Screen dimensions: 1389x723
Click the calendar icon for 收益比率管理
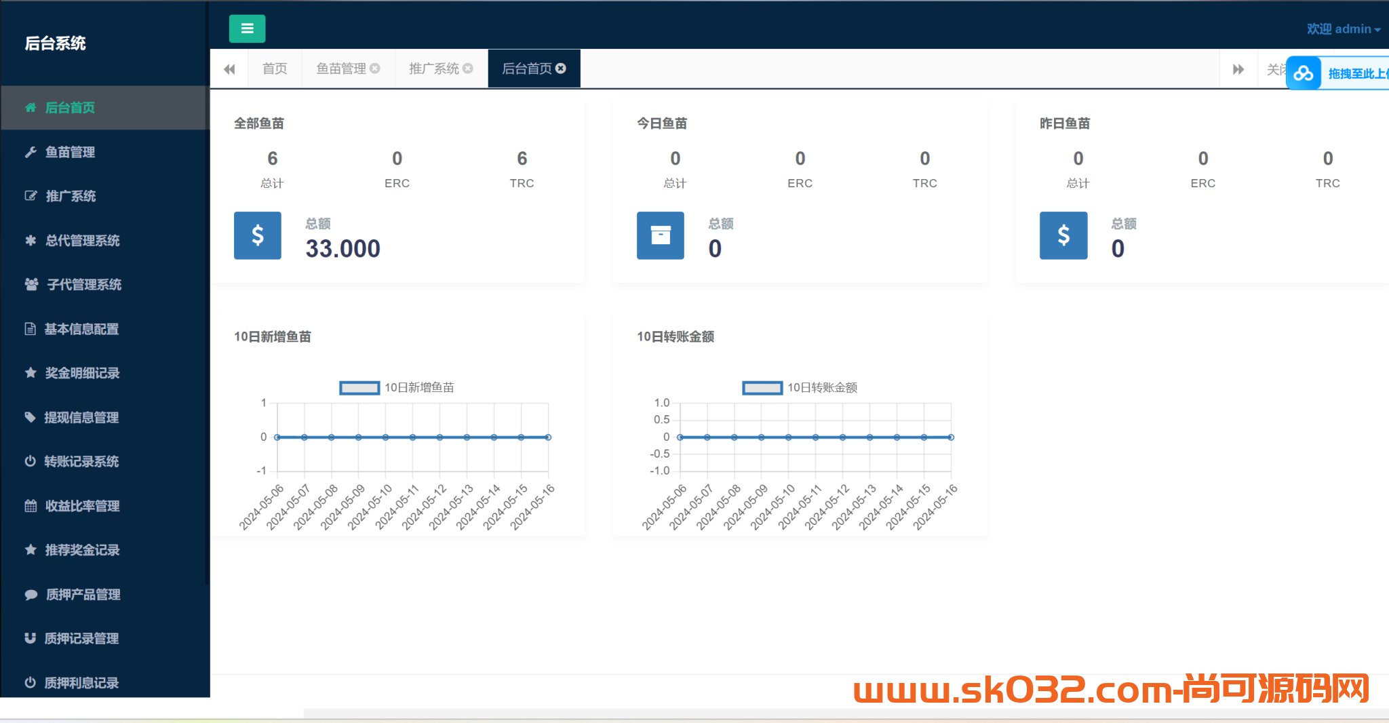[31, 505]
